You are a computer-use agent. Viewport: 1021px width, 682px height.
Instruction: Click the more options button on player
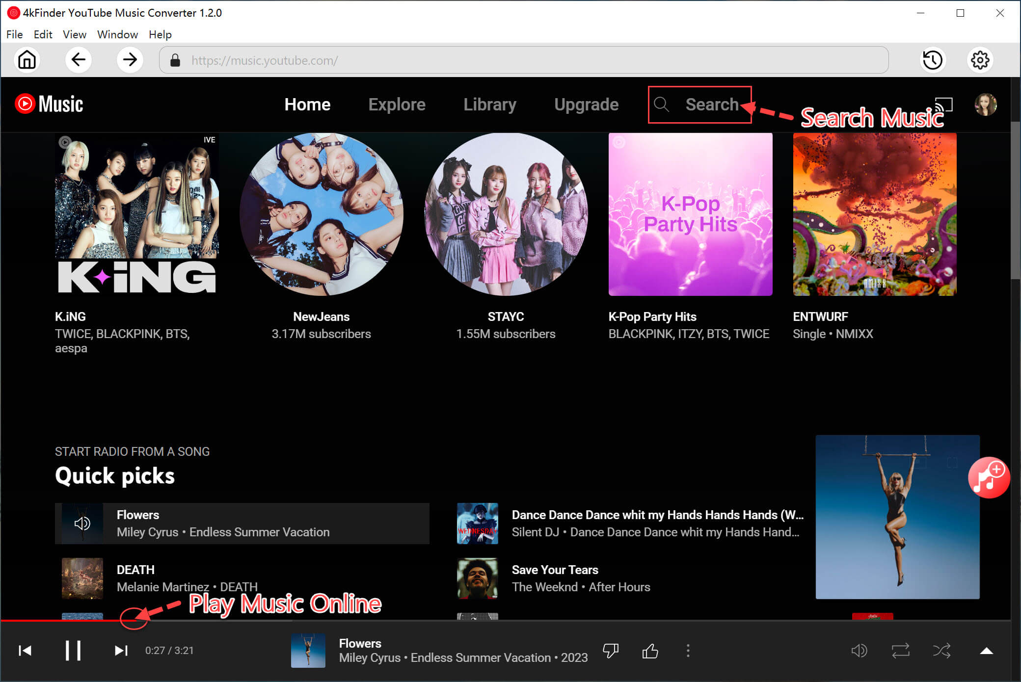686,650
